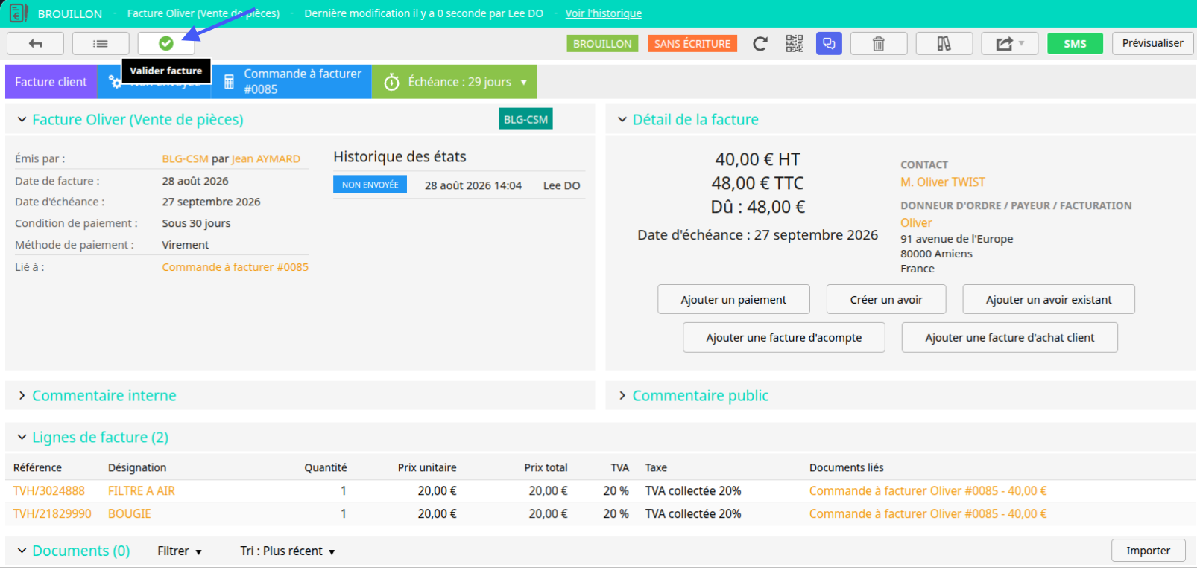Viewport: 1200px width, 570px height.
Task: Click the invoice app icon in the header
Action: 18,13
